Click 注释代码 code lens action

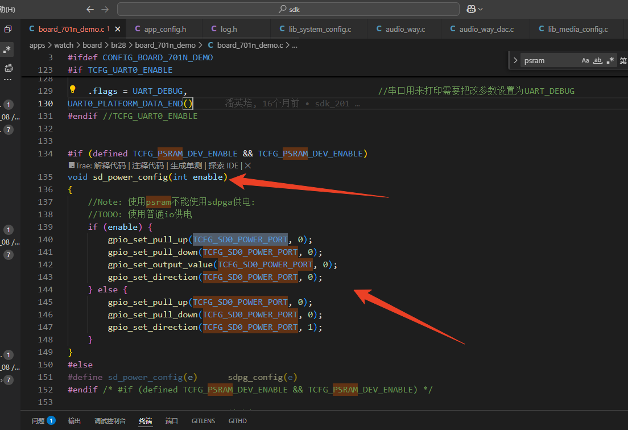(148, 166)
